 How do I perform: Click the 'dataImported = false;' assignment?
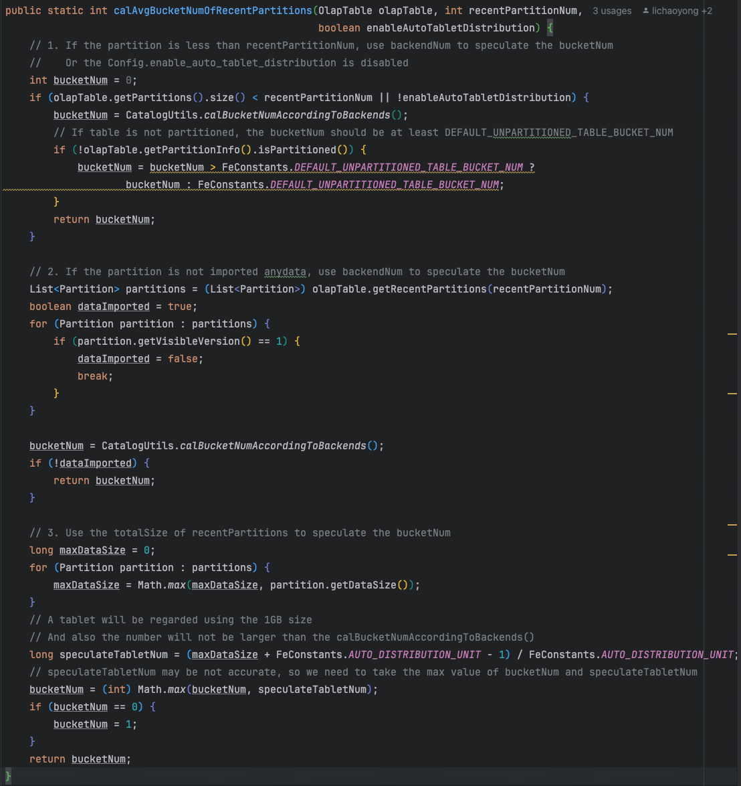[x=140, y=359]
